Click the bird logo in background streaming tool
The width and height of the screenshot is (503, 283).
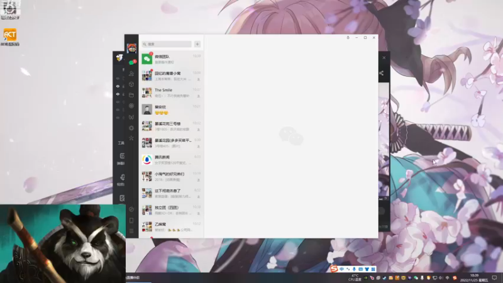coord(119,58)
